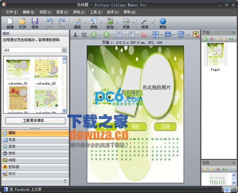Viewport: 238px width, 193px height.
Task: Click the flower picture icon at canvas toolbar end
Action: (196, 35)
